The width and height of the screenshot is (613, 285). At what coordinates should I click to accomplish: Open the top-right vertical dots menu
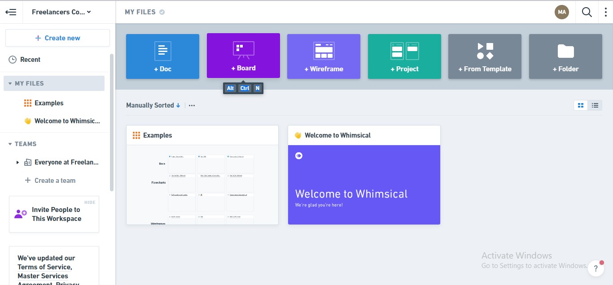click(x=606, y=12)
